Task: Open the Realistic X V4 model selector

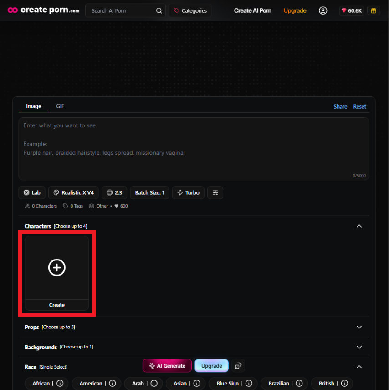Action: click(73, 193)
